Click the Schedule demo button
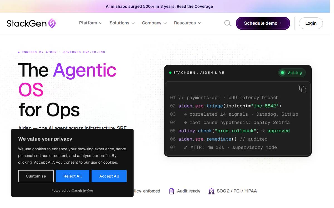 [x=263, y=23]
